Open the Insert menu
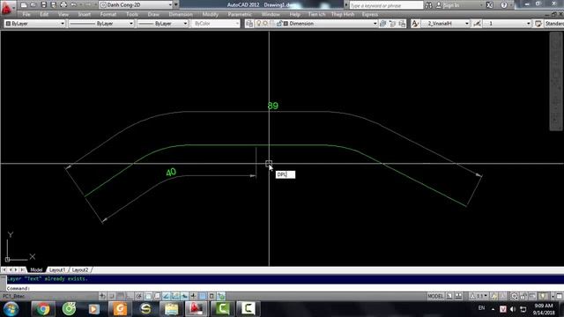Screen dimensions: 564x317 [85, 14]
